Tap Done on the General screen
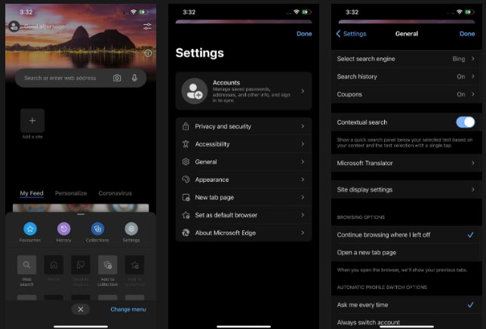Viewport: 486px width, 329px height. click(x=467, y=34)
